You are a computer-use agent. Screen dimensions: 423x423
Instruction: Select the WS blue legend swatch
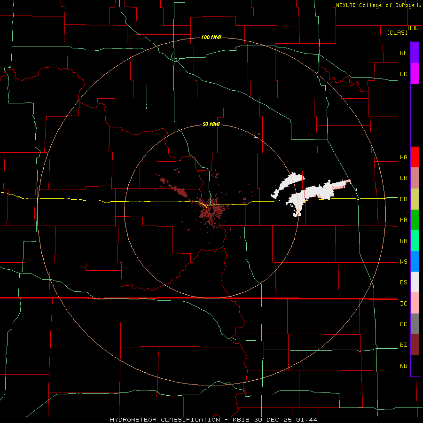coord(415,261)
